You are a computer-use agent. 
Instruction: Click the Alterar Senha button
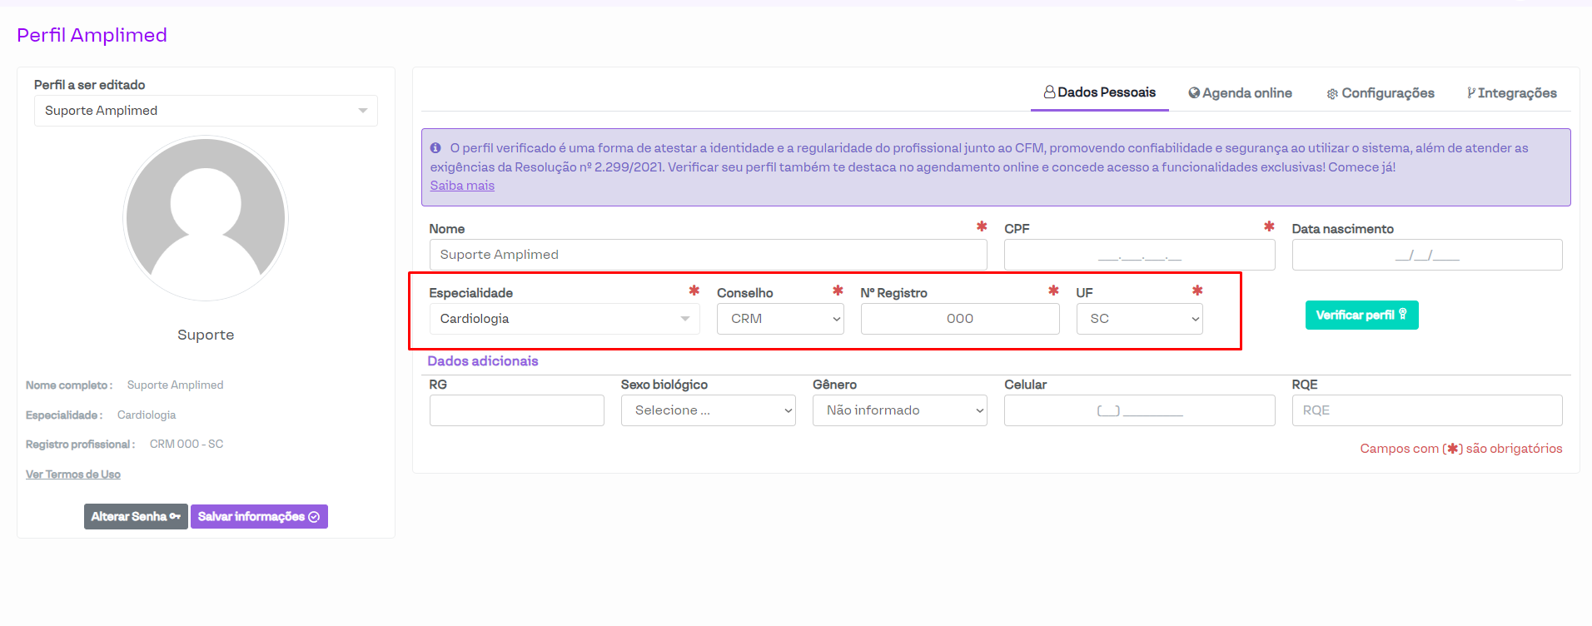click(x=136, y=517)
